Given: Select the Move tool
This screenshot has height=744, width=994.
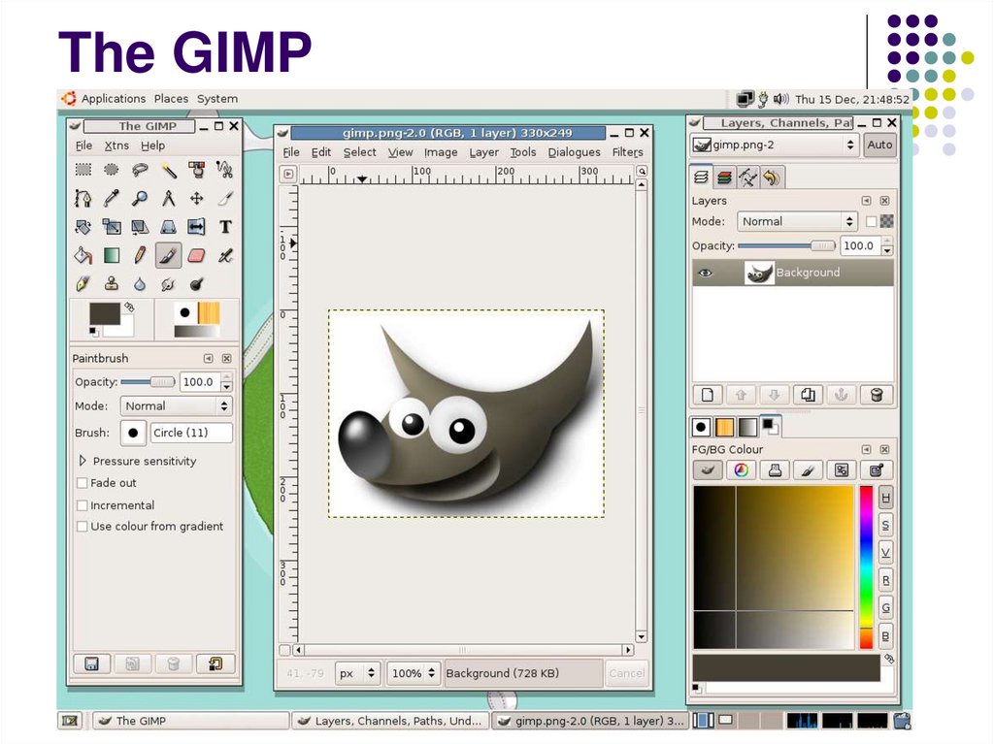Looking at the screenshot, I should point(197,198).
